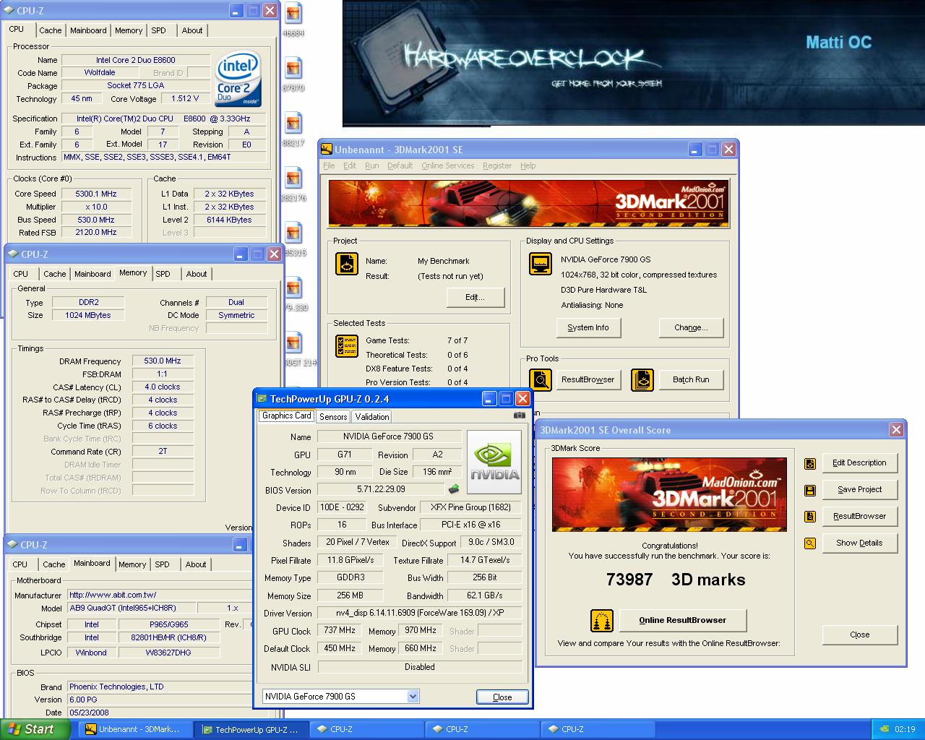Click the taskbar clock showing 02:19

tap(905, 729)
